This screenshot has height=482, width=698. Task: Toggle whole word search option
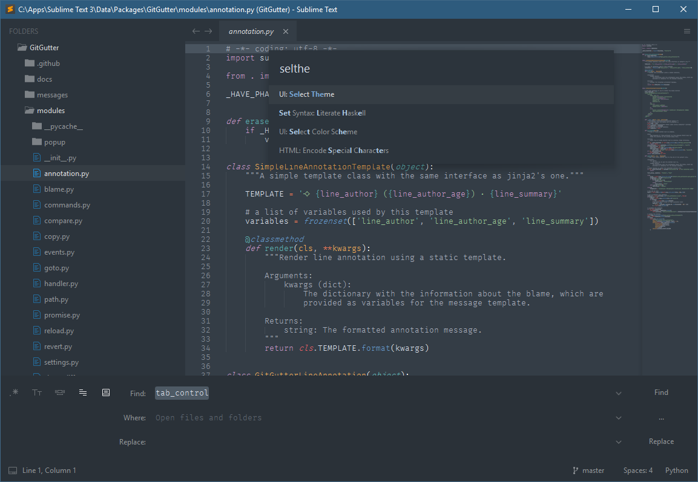(x=60, y=392)
